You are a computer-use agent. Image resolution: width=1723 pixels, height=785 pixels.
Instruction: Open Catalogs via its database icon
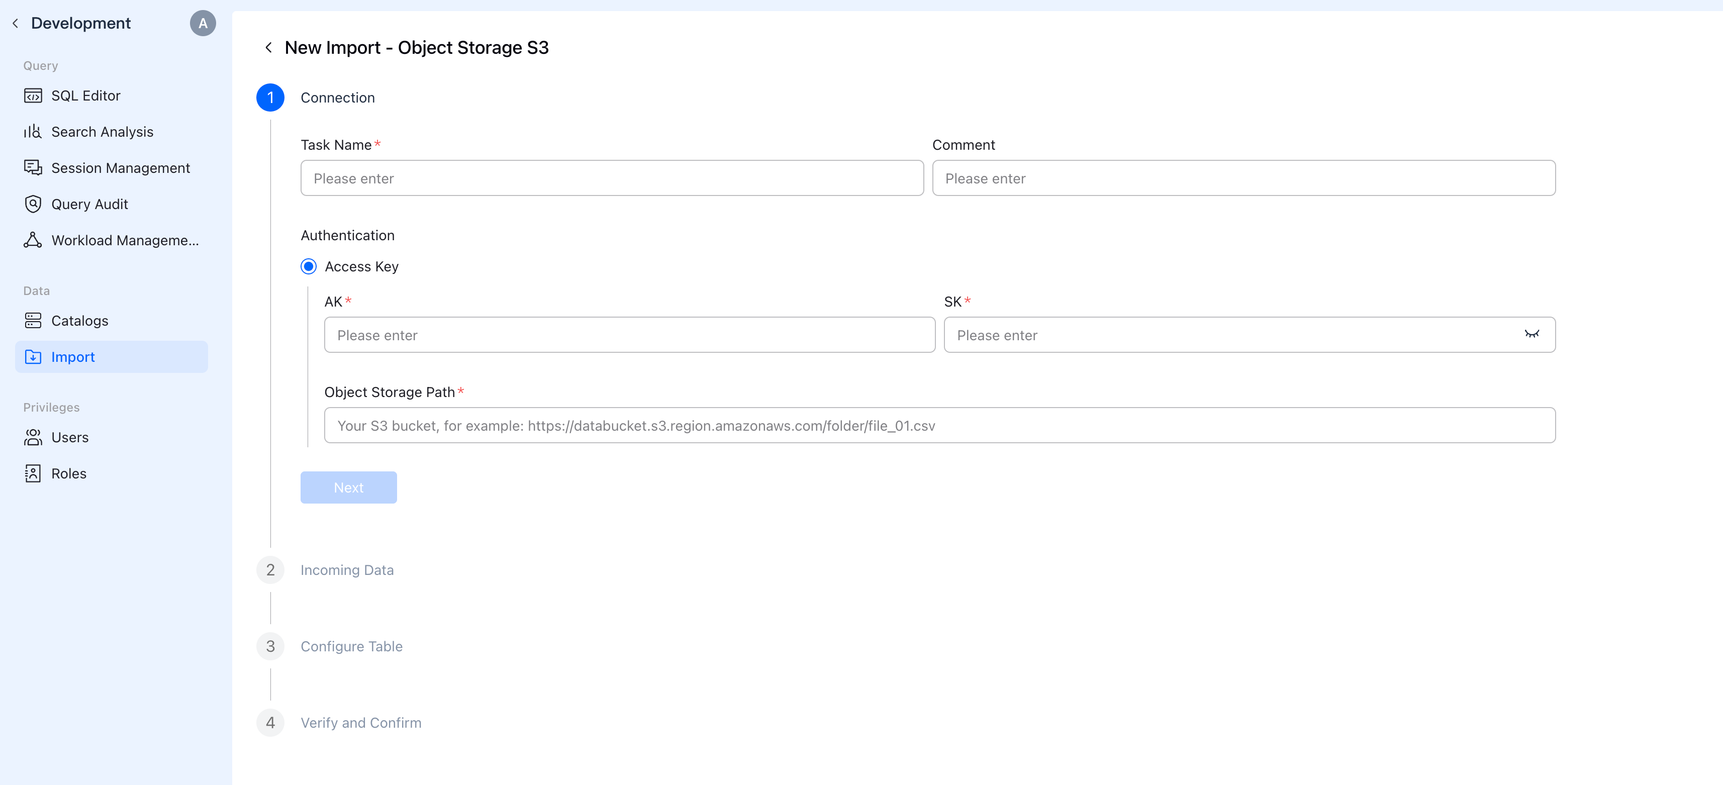pyautogui.click(x=33, y=321)
